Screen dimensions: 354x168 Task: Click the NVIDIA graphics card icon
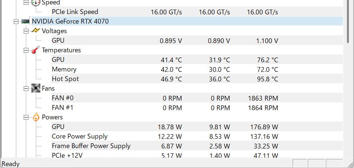click(x=26, y=21)
